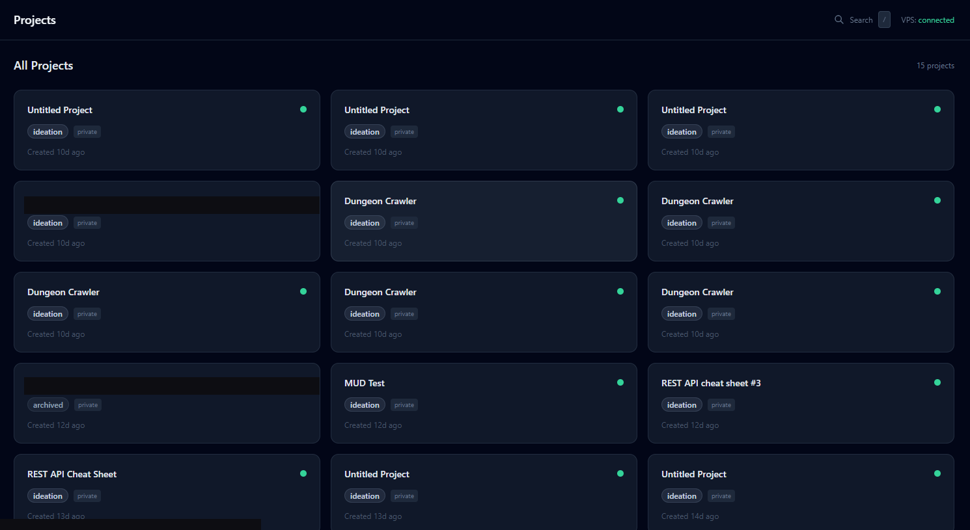Image resolution: width=970 pixels, height=530 pixels.
Task: Click the Created 14d ago text
Action: coord(690,516)
